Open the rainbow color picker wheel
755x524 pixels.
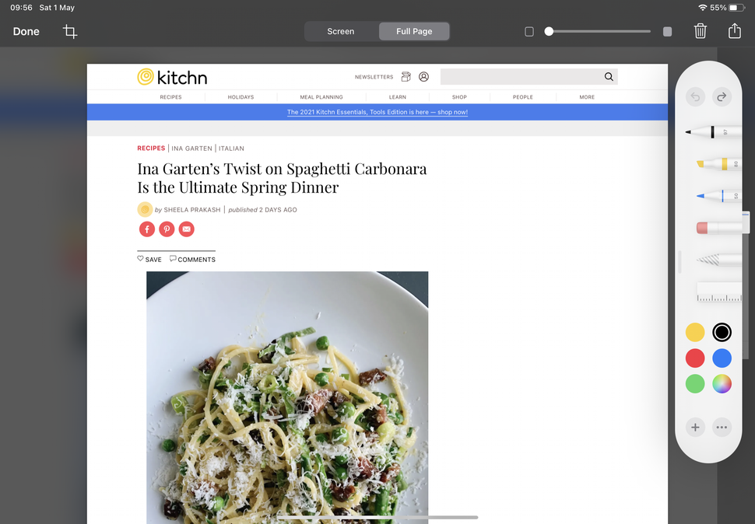click(x=722, y=383)
